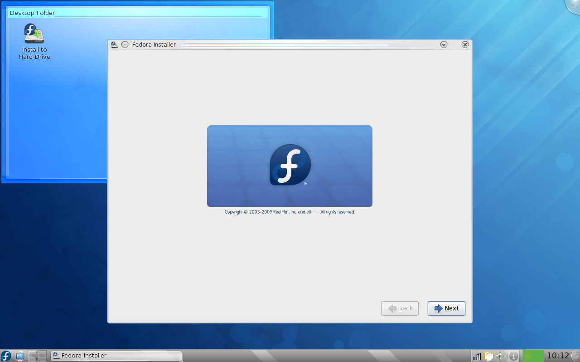
Task: Click the greyed-out Back button
Action: point(400,308)
